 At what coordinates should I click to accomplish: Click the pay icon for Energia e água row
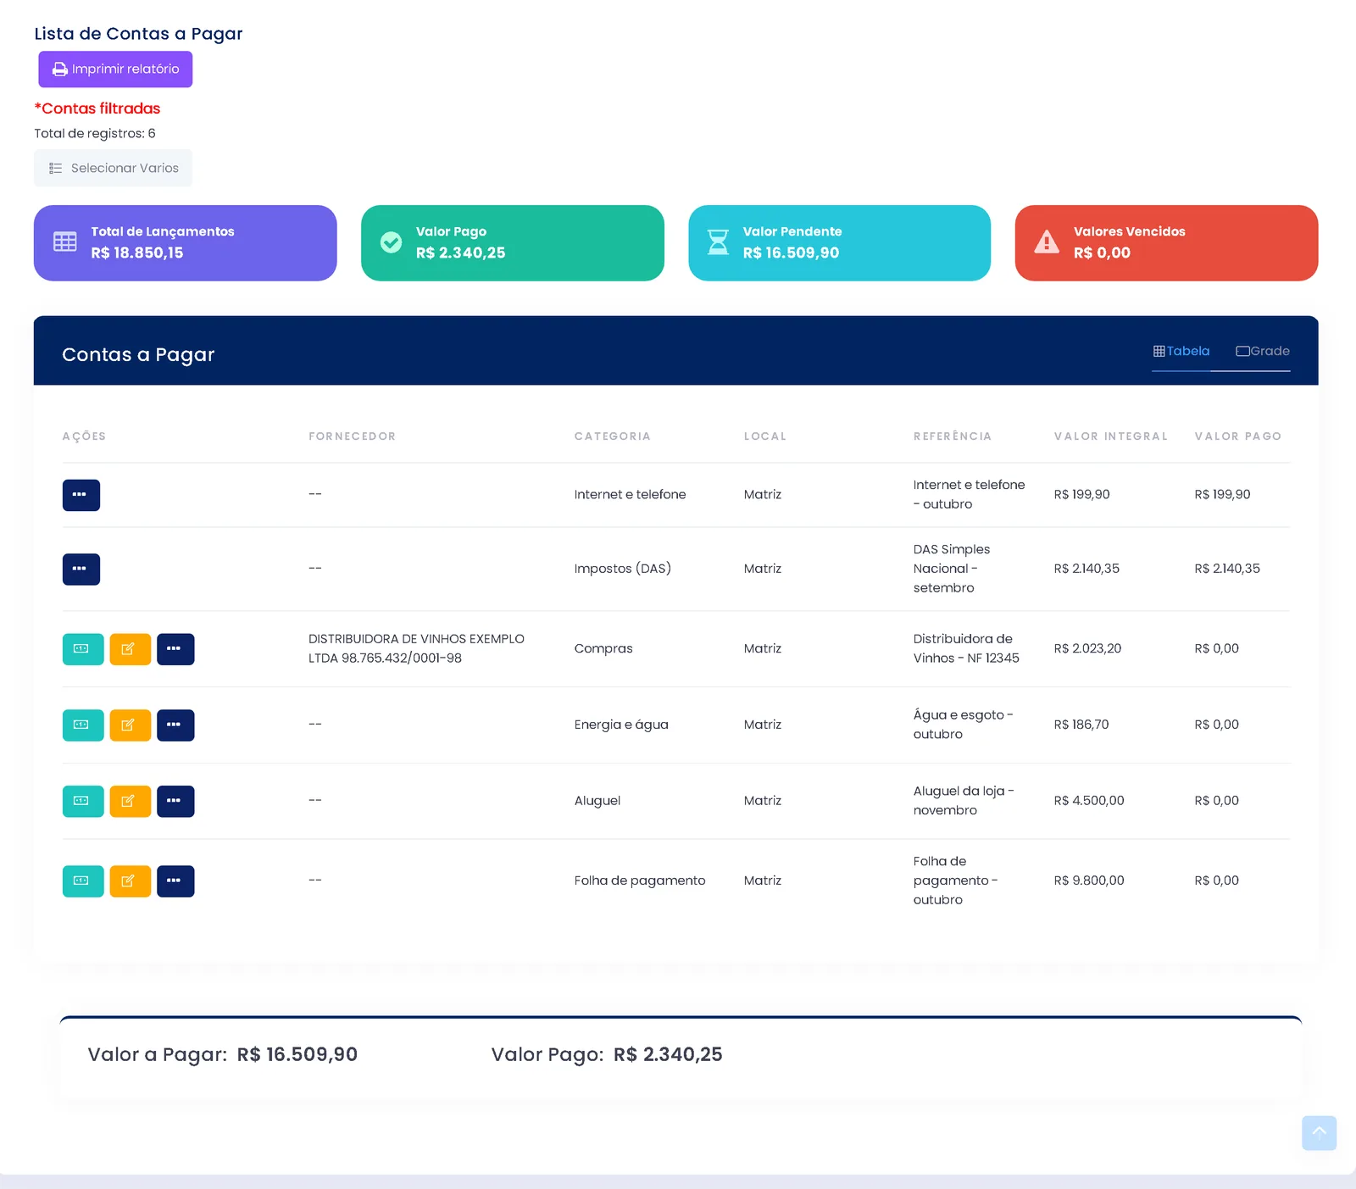pyautogui.click(x=83, y=725)
